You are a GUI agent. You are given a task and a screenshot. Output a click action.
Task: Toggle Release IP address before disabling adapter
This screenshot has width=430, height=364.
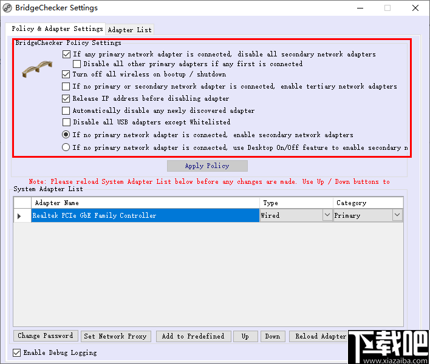pyautogui.click(x=66, y=99)
